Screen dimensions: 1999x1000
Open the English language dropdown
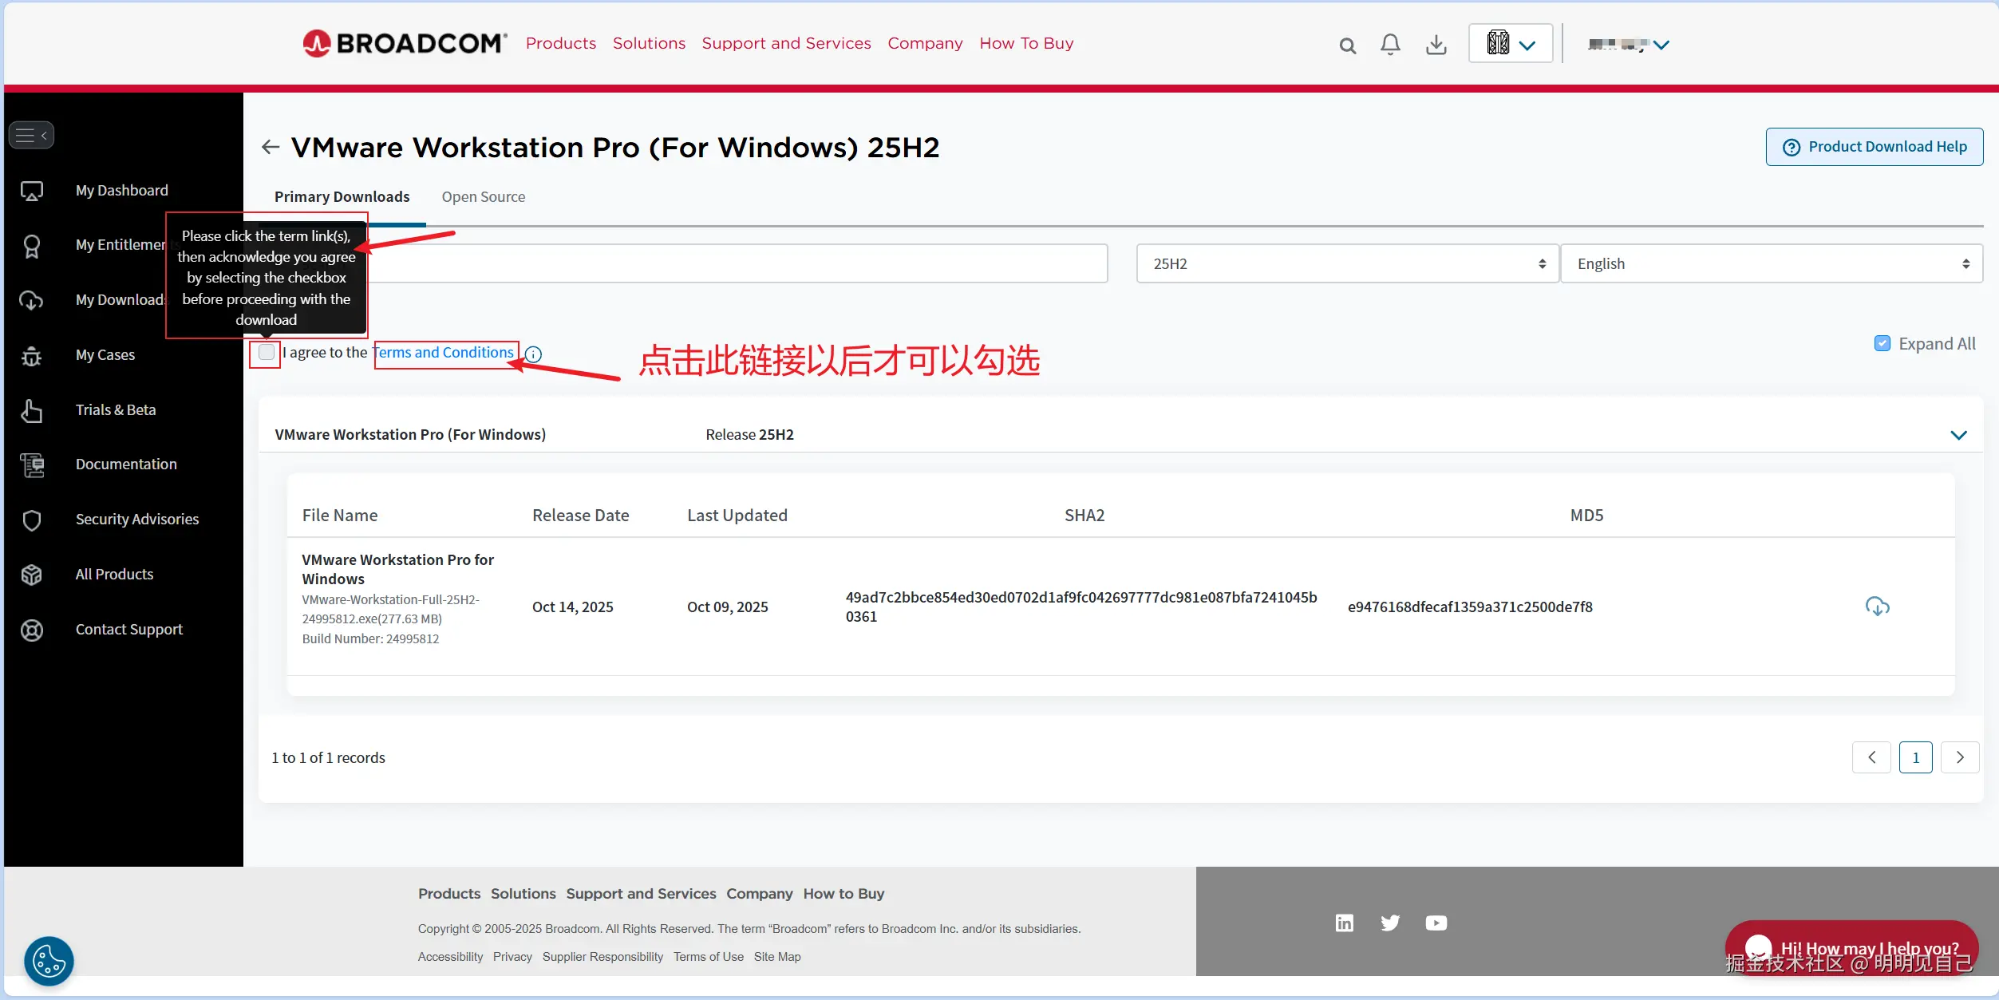click(x=1771, y=263)
